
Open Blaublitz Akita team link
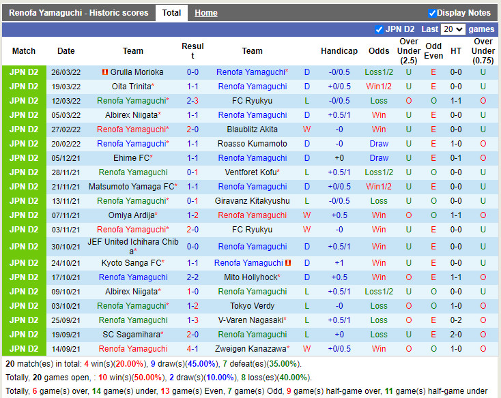[252, 129]
